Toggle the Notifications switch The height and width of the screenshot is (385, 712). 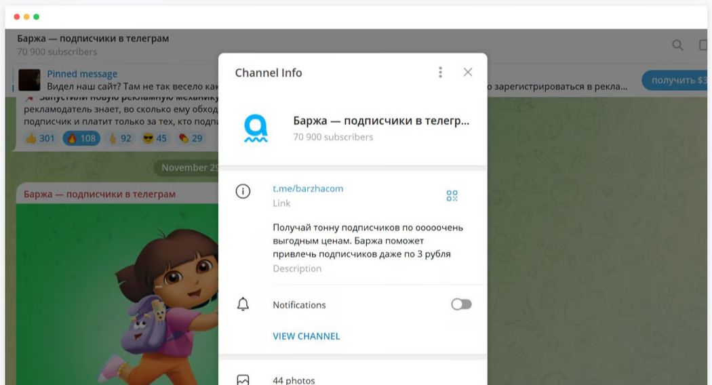pos(461,304)
